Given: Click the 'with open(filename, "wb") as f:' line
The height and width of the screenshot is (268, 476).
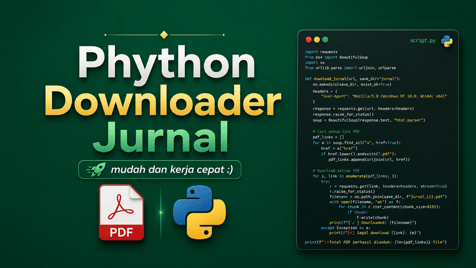Looking at the screenshot, I should pyautogui.click(x=365, y=202).
